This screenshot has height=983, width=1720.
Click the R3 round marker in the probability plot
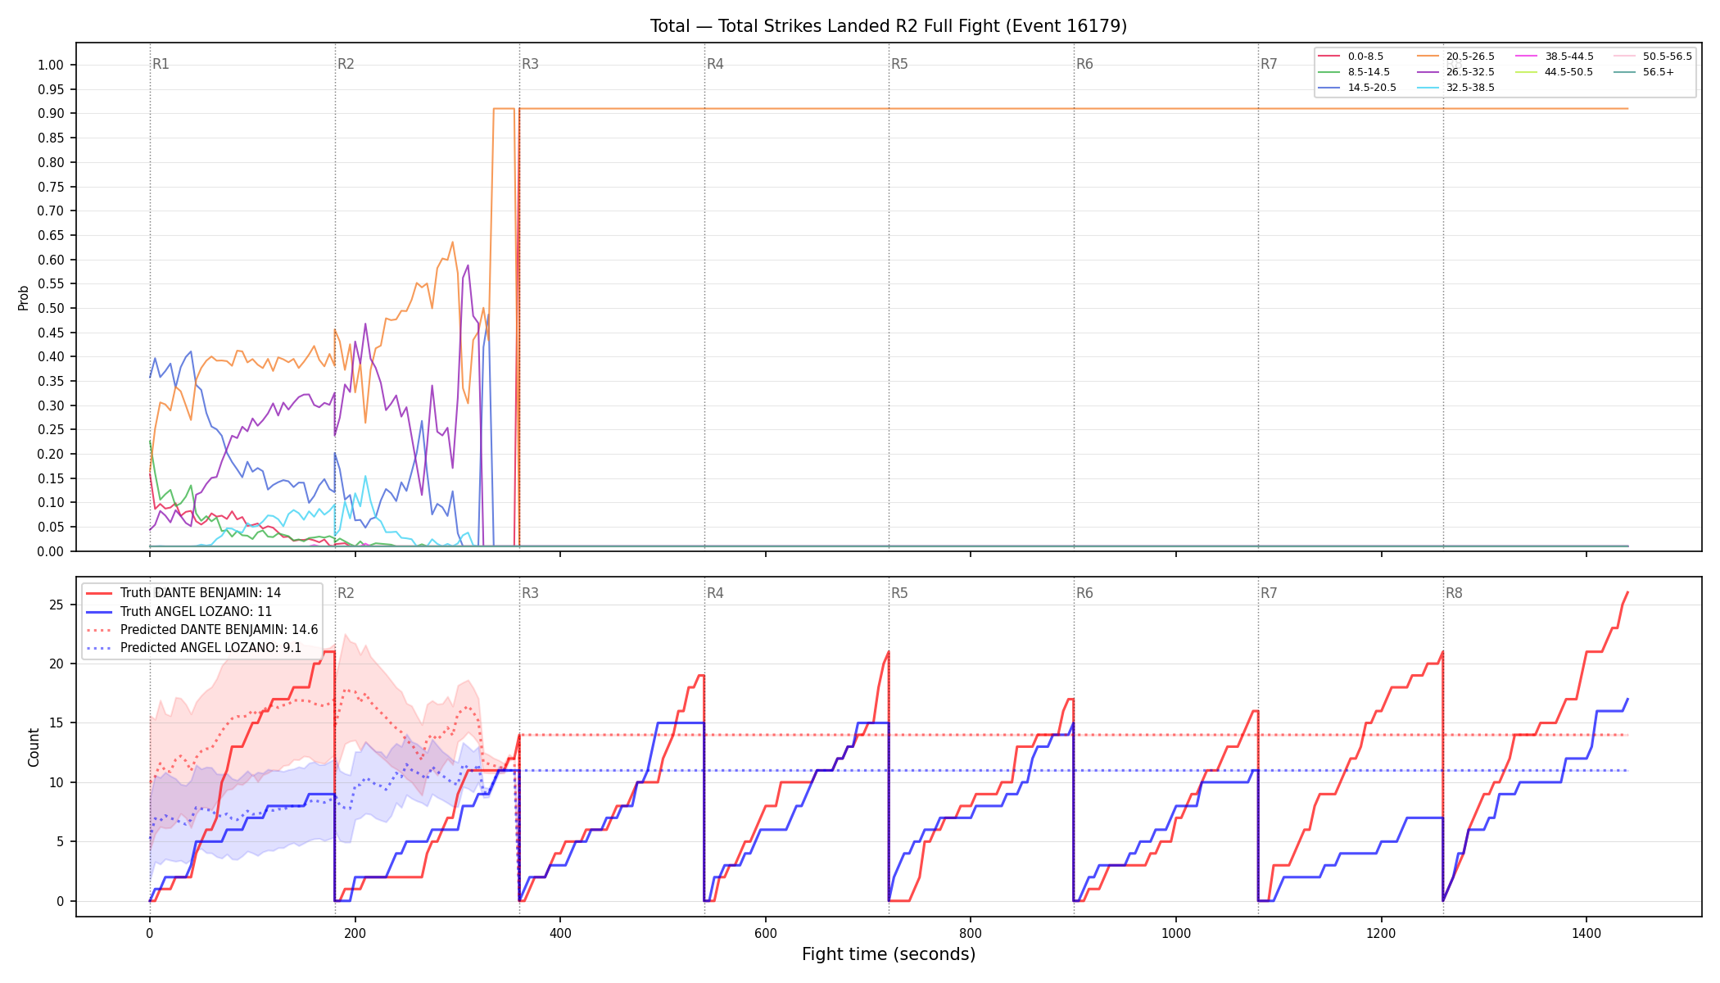pyautogui.click(x=530, y=64)
